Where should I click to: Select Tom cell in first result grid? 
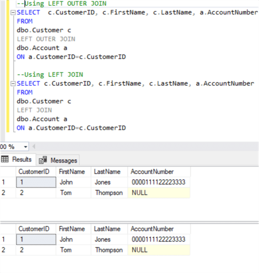(73, 193)
